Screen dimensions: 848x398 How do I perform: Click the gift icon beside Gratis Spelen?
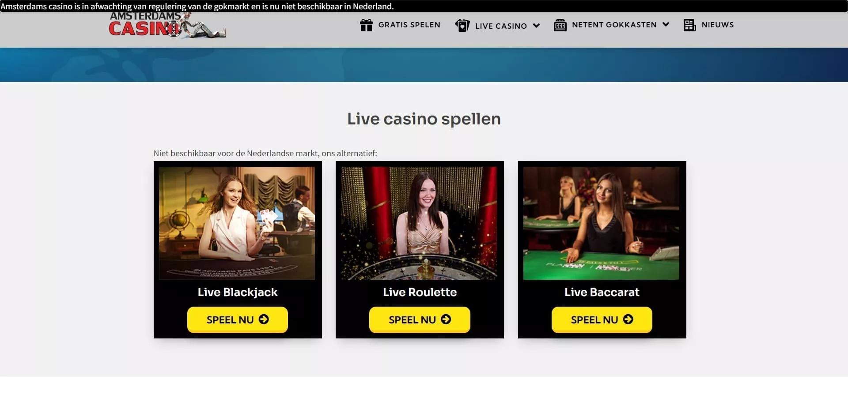click(x=366, y=25)
